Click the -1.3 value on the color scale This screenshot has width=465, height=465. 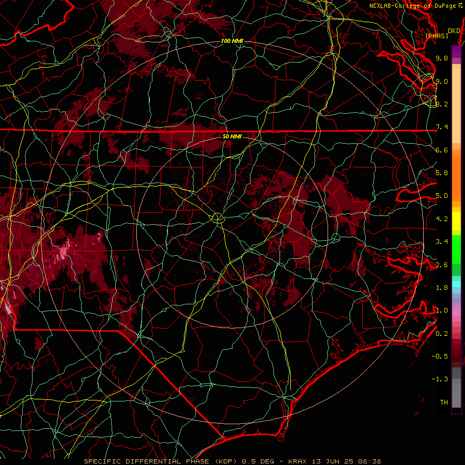(x=440, y=379)
